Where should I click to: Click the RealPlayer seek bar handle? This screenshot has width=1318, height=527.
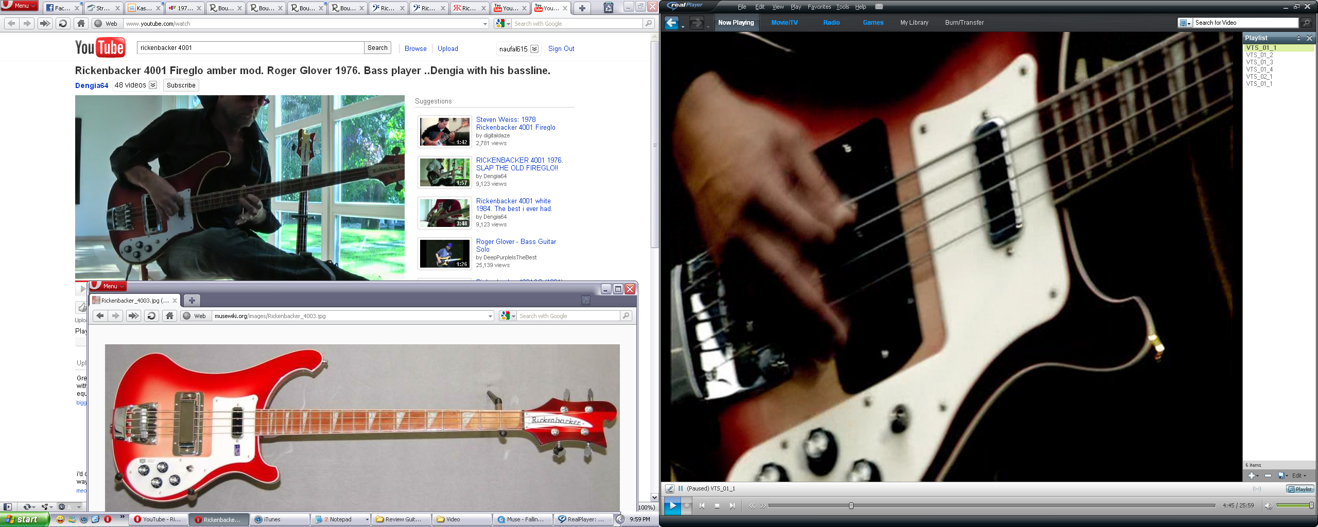[851, 506]
